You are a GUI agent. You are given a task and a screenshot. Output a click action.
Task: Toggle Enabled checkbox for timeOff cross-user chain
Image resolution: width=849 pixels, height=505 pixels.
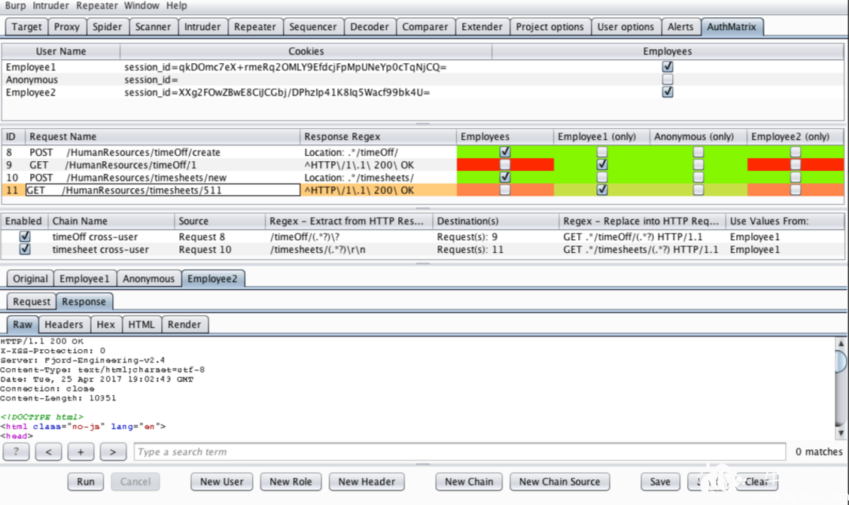coord(24,236)
